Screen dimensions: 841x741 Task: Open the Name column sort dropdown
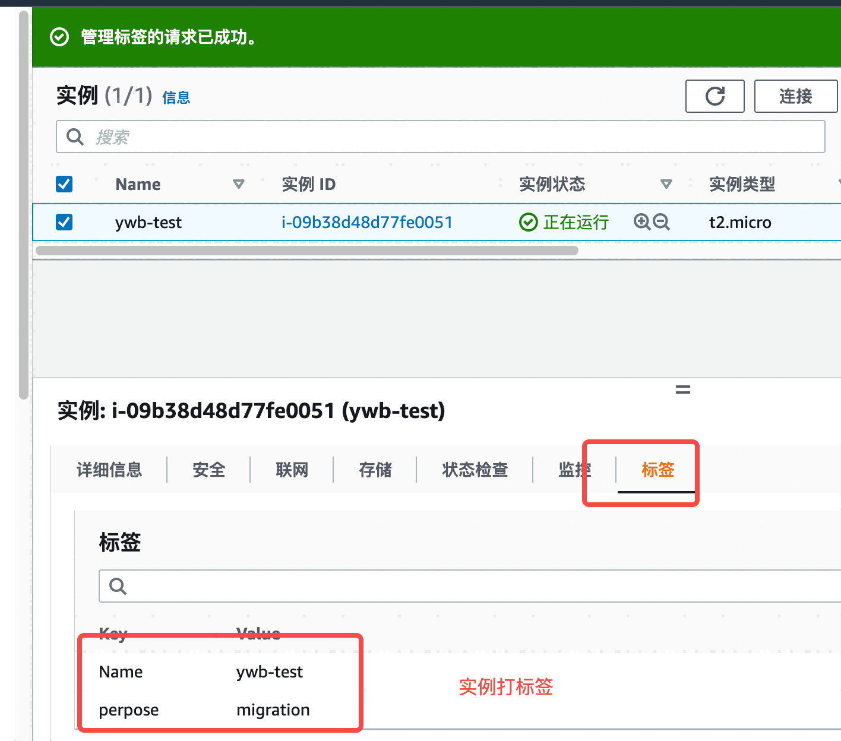click(x=239, y=184)
